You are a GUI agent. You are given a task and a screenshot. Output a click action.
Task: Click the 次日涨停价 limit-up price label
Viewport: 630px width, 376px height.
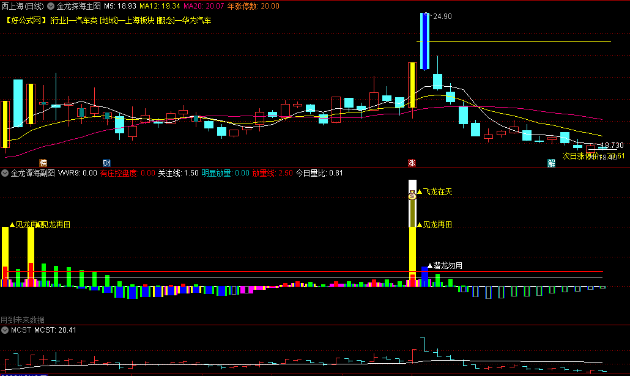pos(593,156)
